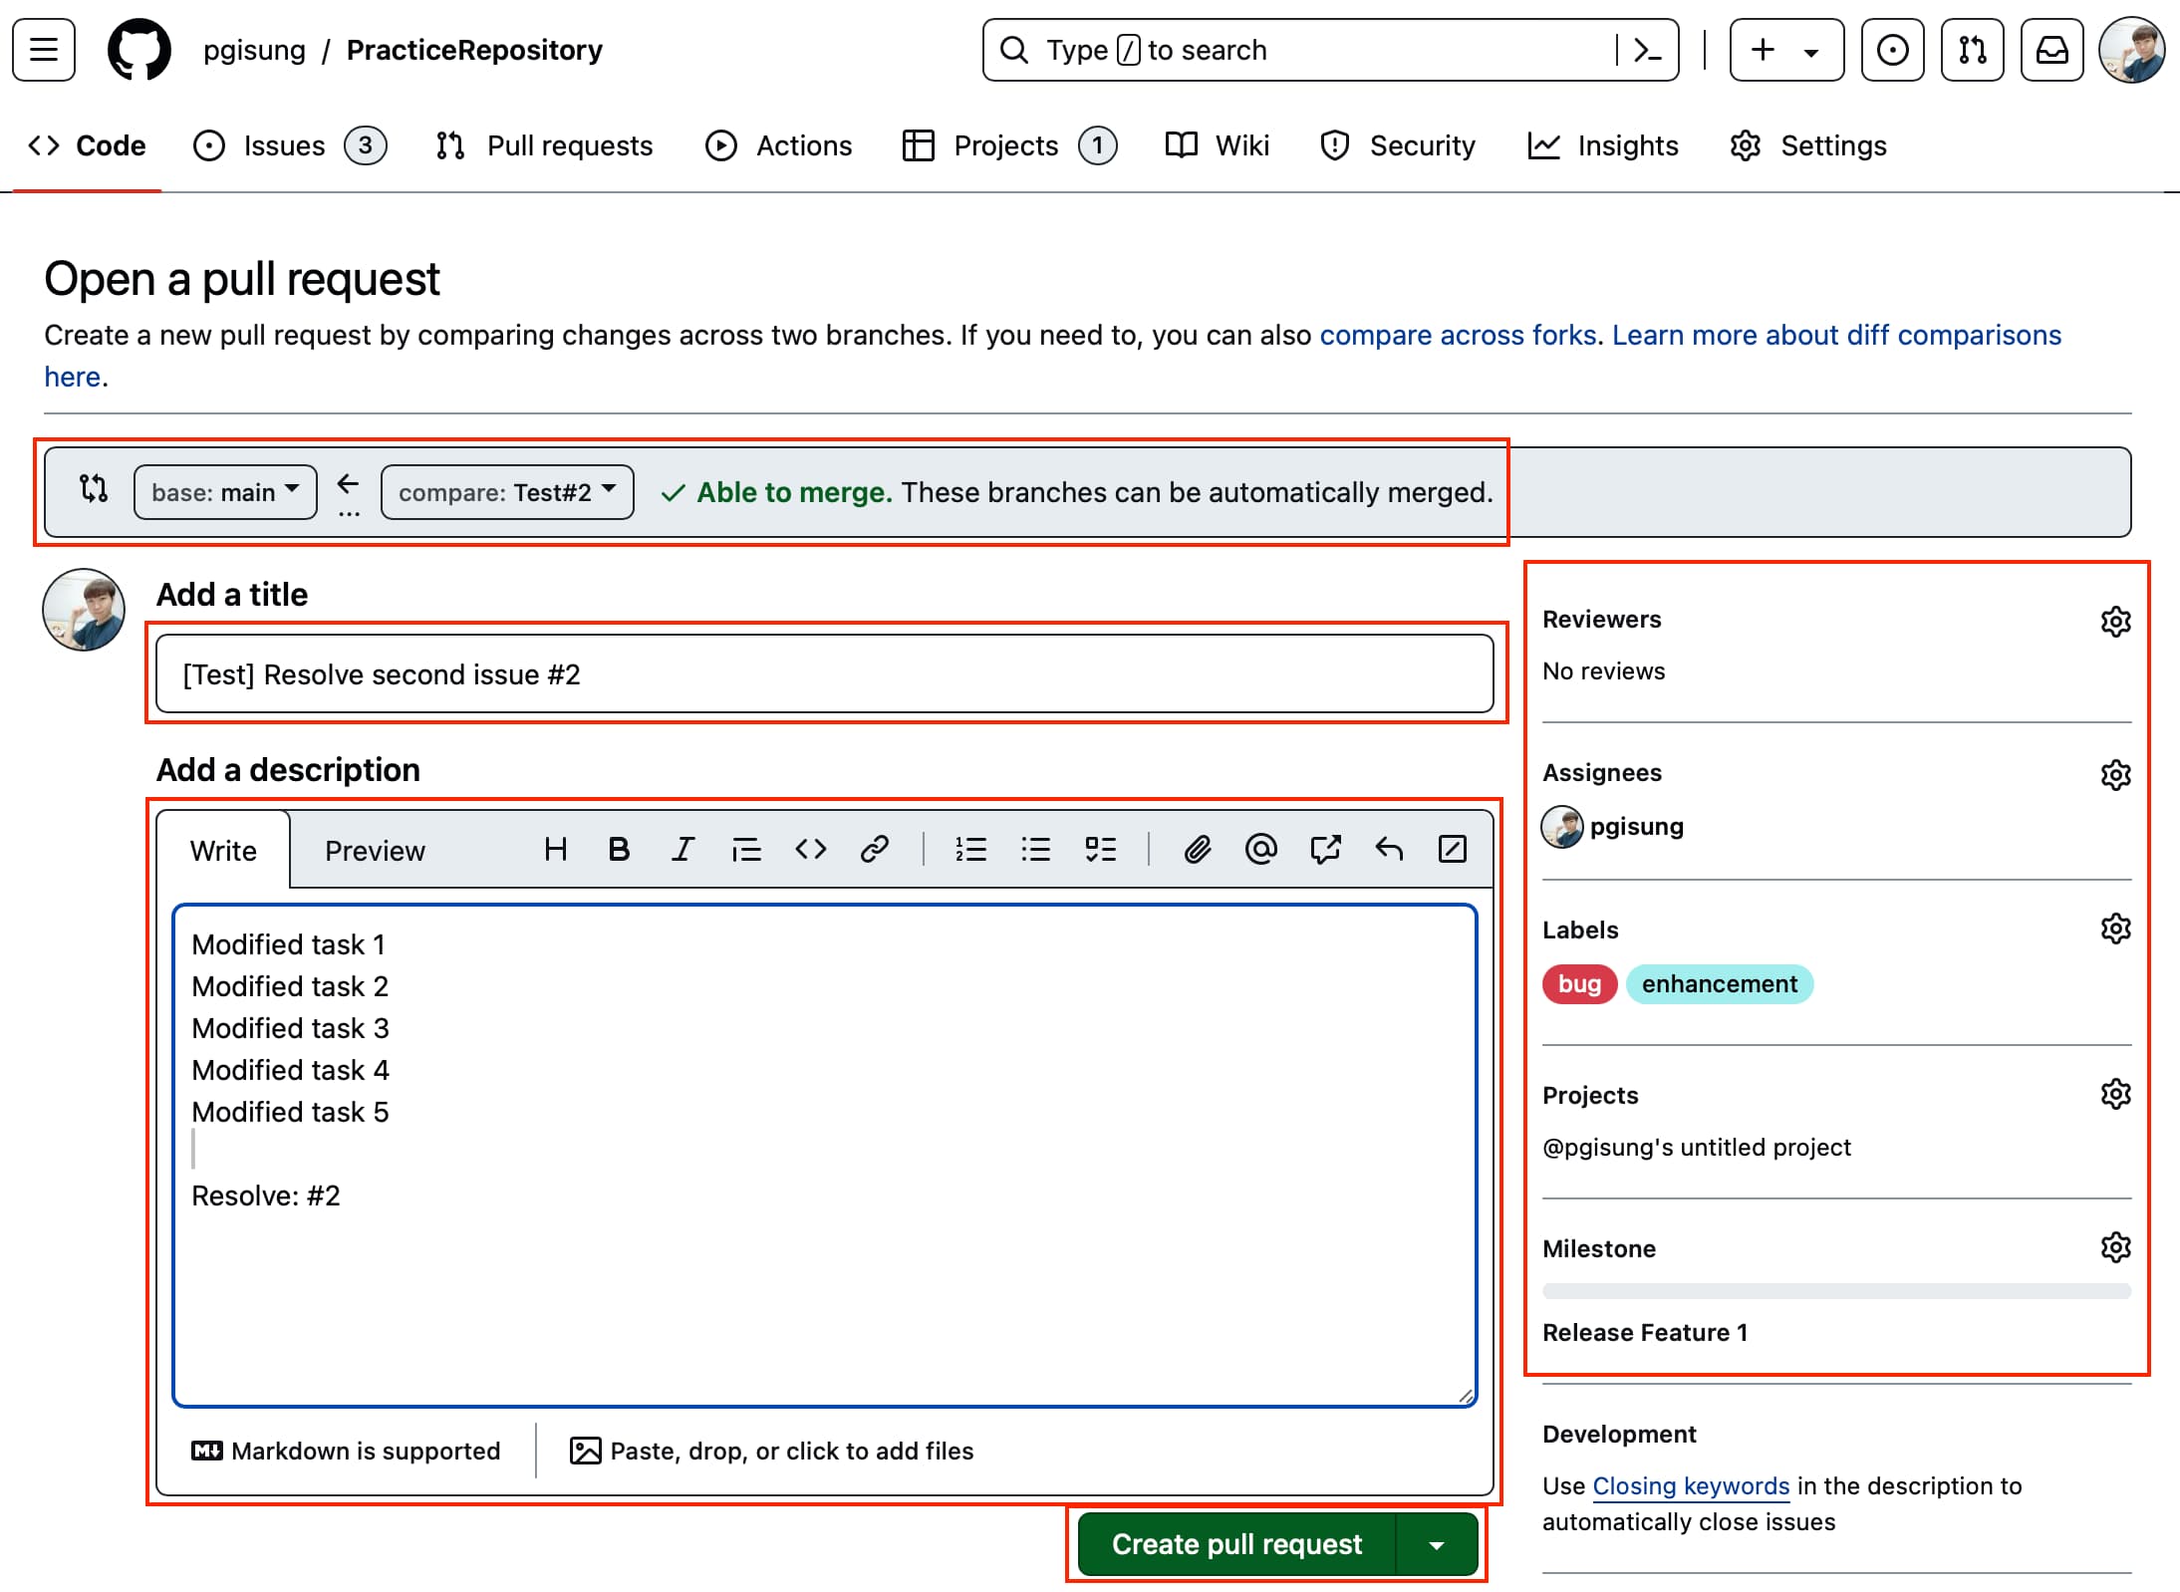The width and height of the screenshot is (2180, 1592).
Task: Focus the Type / to search box
Action: [x=1330, y=50]
